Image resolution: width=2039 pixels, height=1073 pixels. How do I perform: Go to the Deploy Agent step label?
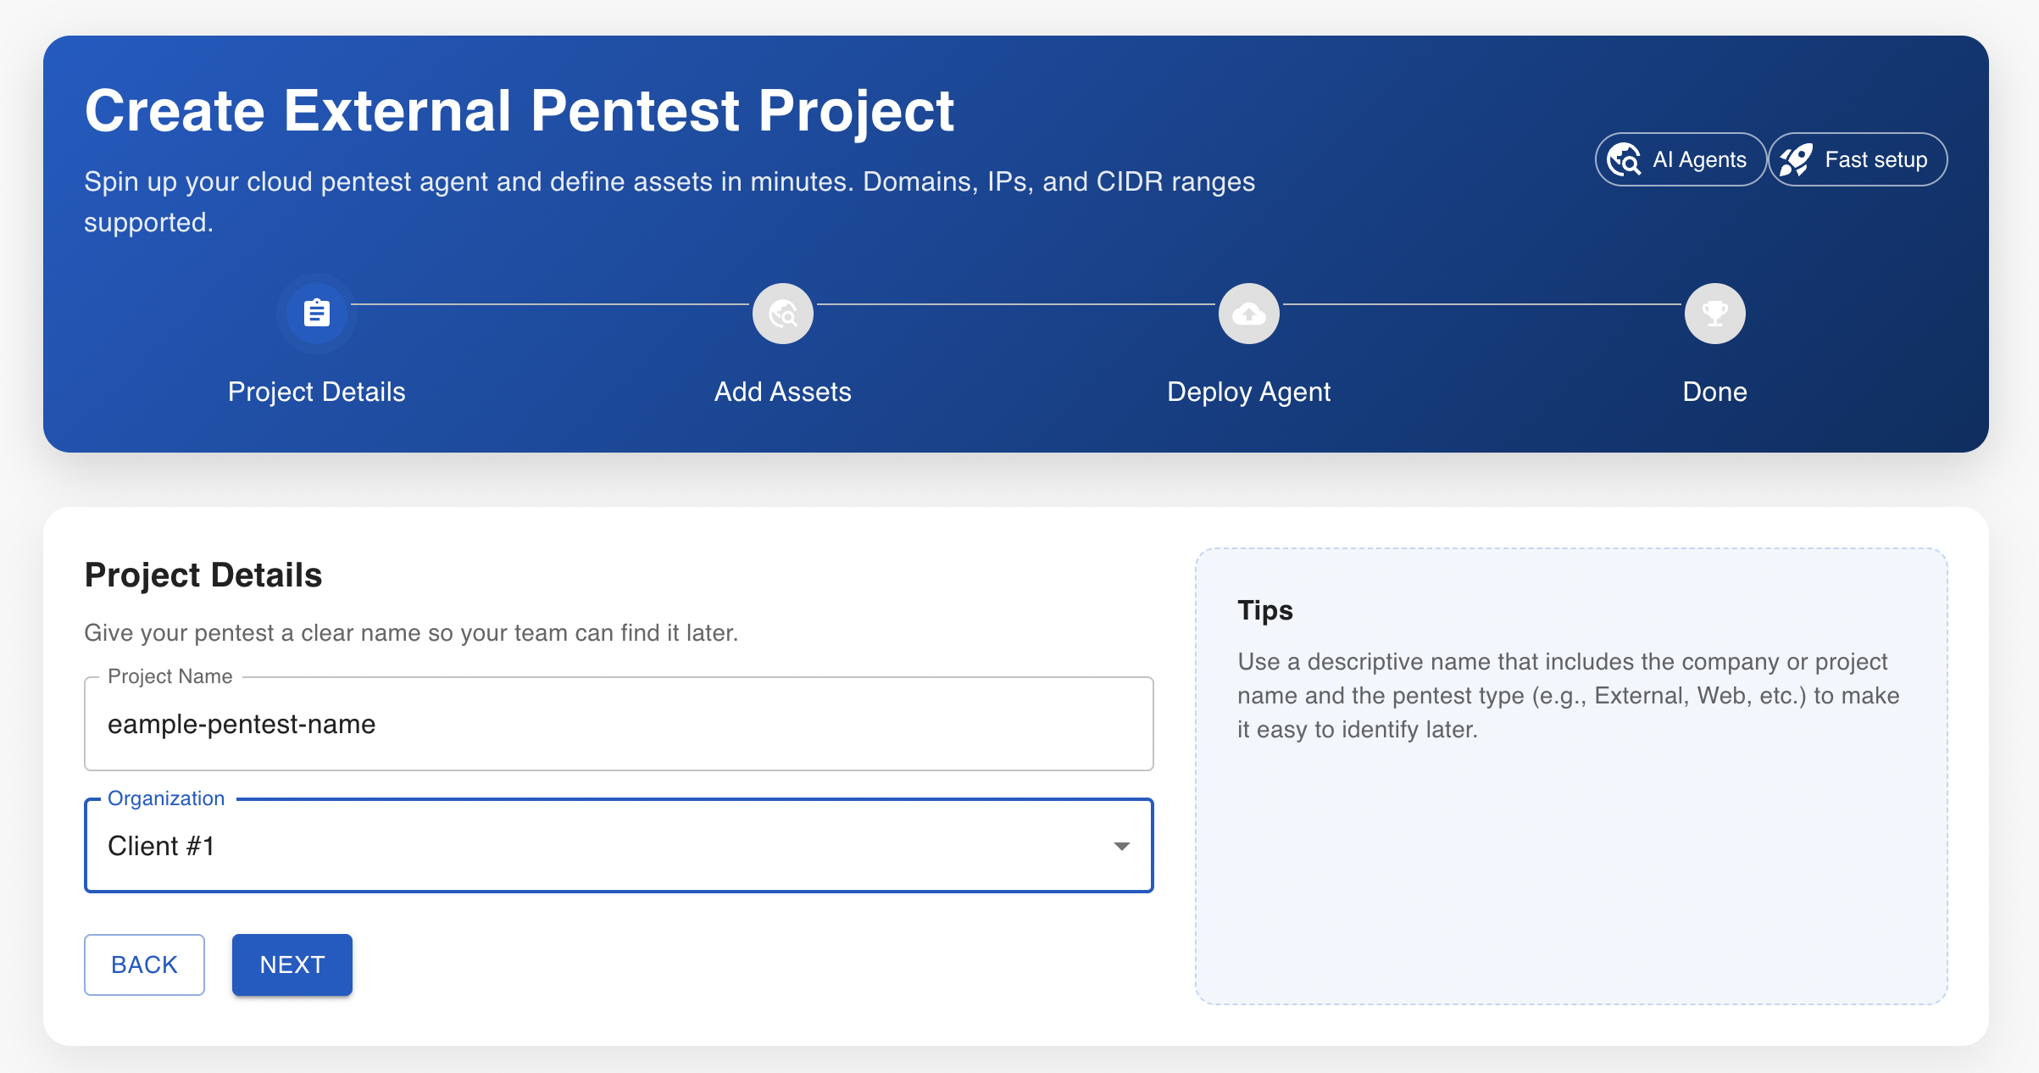(x=1248, y=392)
